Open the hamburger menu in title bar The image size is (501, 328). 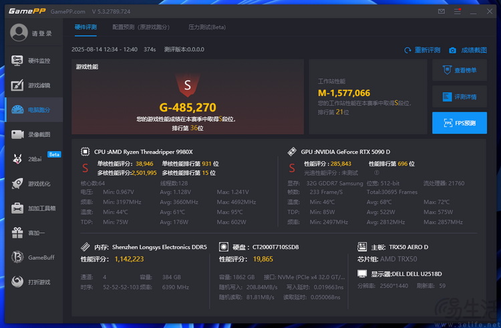tap(458, 11)
